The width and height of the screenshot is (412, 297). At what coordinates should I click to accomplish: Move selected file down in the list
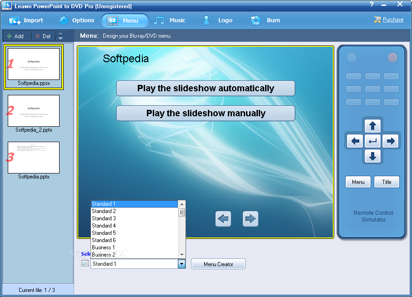tap(60, 38)
